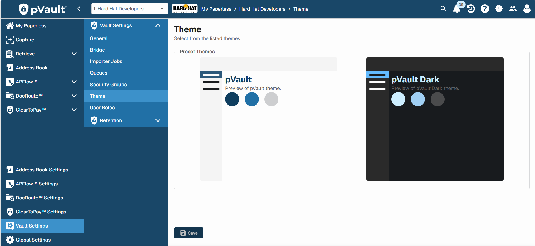Click the Theme breadcrumb
This screenshot has width=535, height=246.
click(x=301, y=9)
